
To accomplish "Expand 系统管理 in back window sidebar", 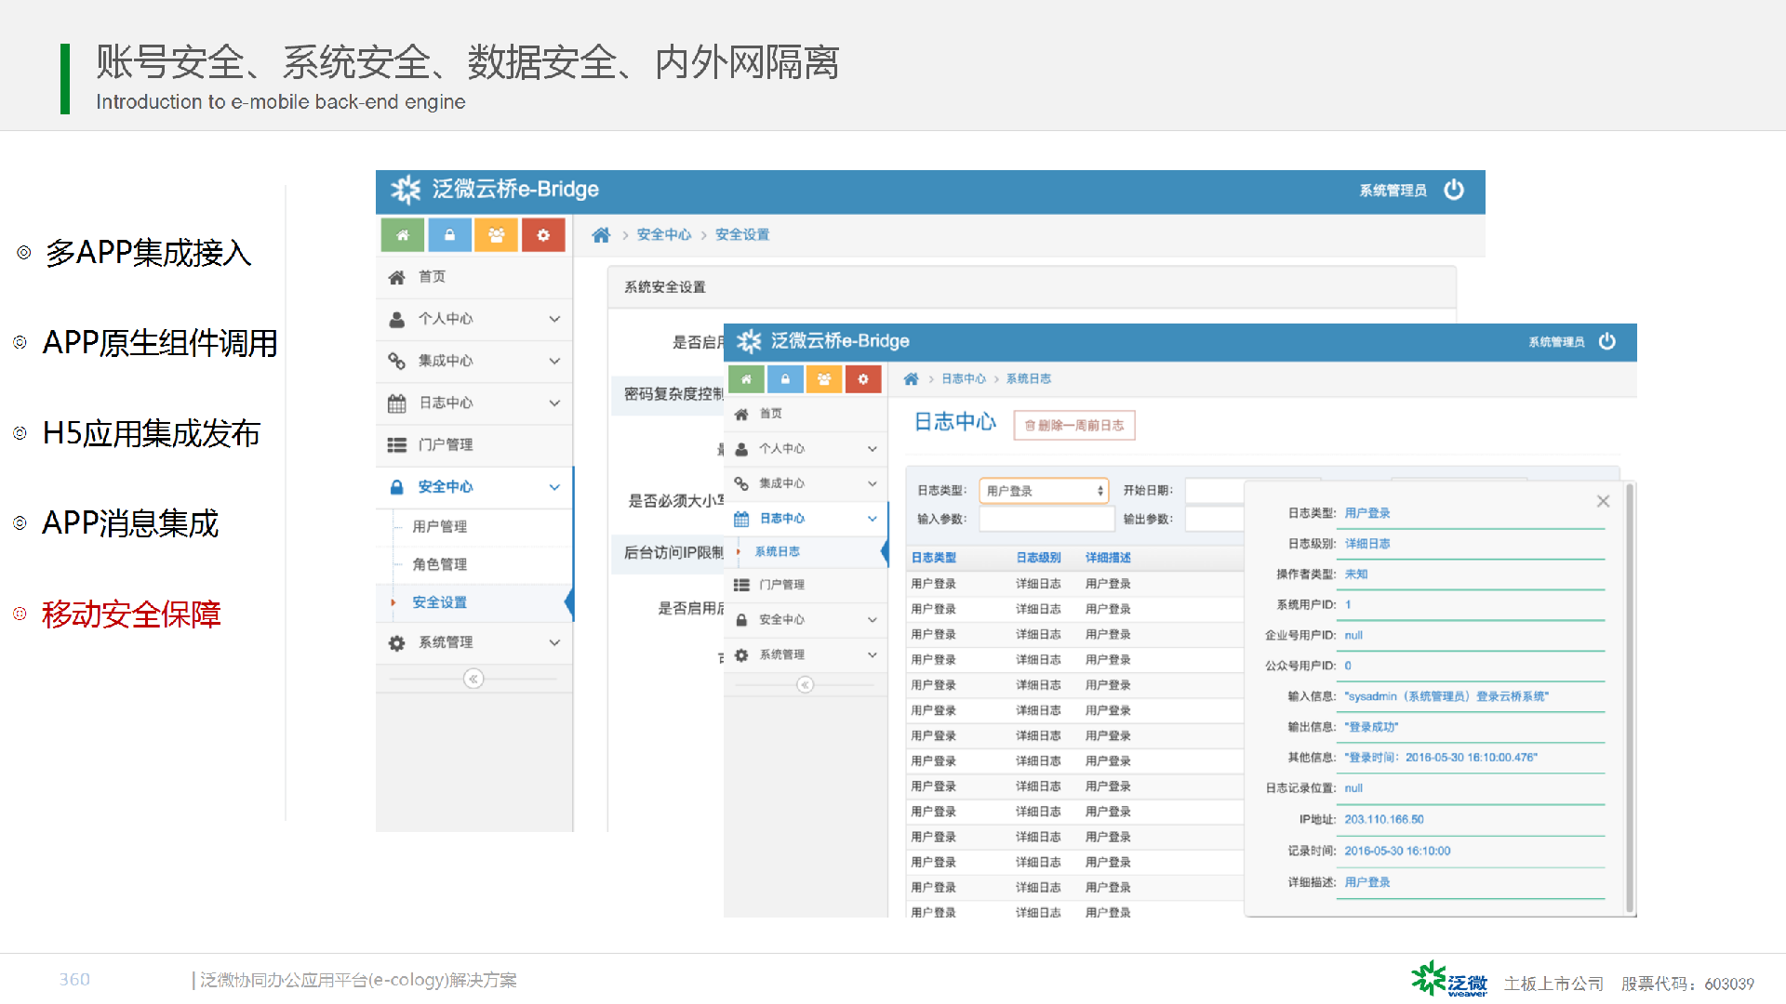I will point(474,642).
